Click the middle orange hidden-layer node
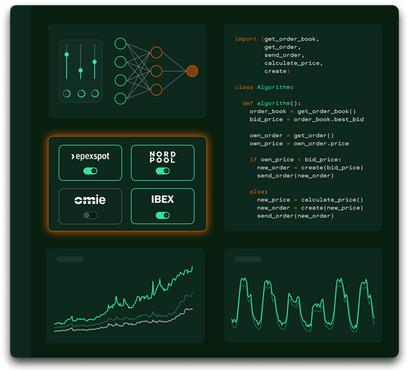Screen dimensions: 409x373 pos(156,71)
